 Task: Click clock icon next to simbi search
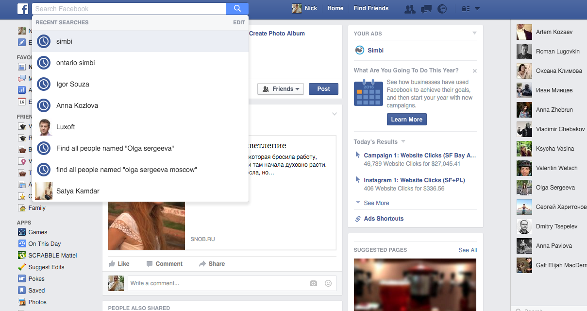pyautogui.click(x=44, y=41)
